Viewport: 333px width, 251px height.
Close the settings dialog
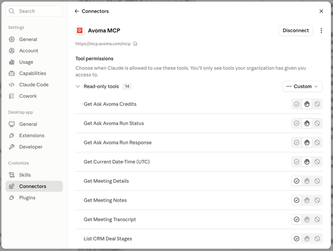[x=321, y=11]
